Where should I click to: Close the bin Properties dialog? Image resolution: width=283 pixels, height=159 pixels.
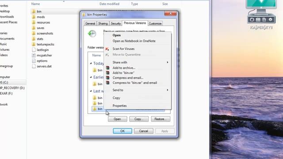pyautogui.click(x=170, y=13)
